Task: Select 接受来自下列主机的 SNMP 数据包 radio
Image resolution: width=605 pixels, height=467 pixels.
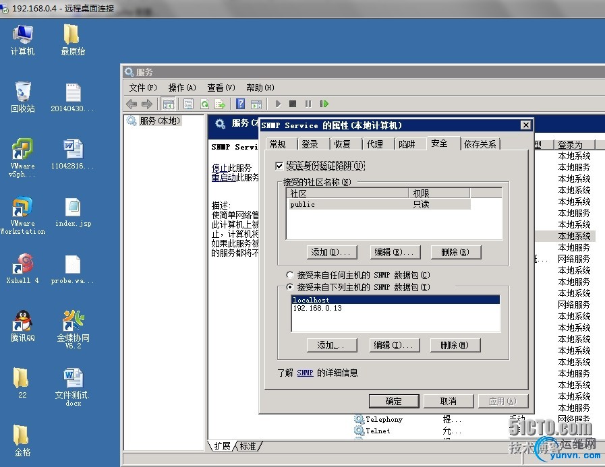Action: pyautogui.click(x=290, y=287)
